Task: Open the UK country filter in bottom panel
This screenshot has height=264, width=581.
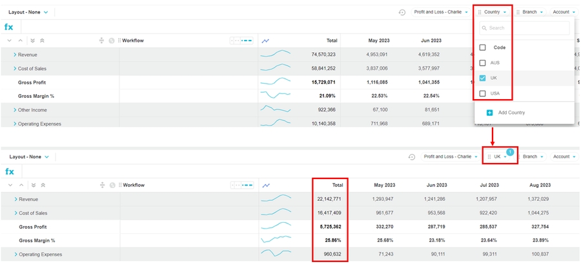Action: tap(500, 156)
